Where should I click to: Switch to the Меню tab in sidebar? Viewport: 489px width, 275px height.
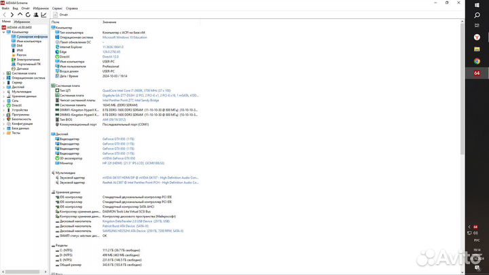[x=6, y=22]
